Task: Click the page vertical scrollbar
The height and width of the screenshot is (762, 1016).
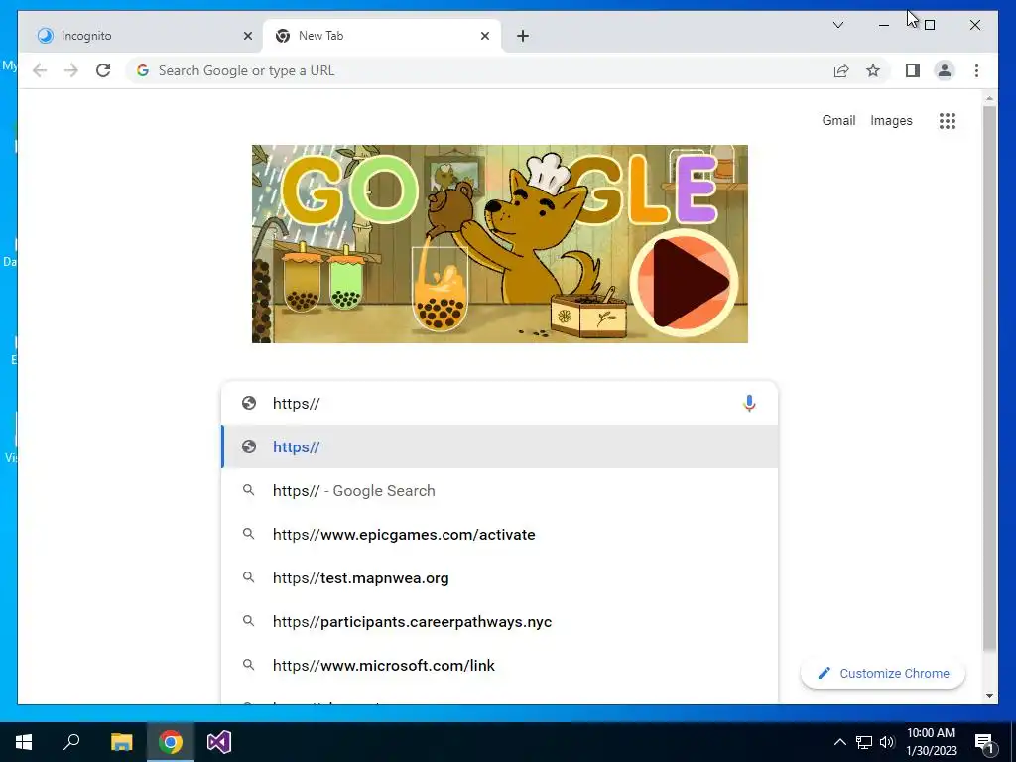Action: (x=989, y=379)
